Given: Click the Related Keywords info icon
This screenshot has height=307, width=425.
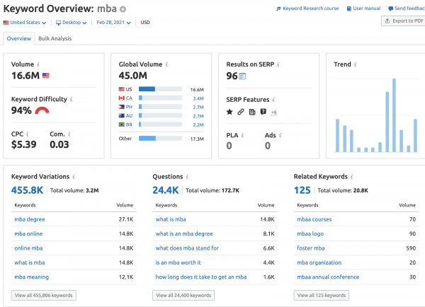Looking at the screenshot, I should (x=351, y=177).
